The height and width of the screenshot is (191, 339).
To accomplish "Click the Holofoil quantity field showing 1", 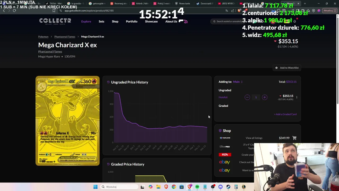I will tap(256, 97).
